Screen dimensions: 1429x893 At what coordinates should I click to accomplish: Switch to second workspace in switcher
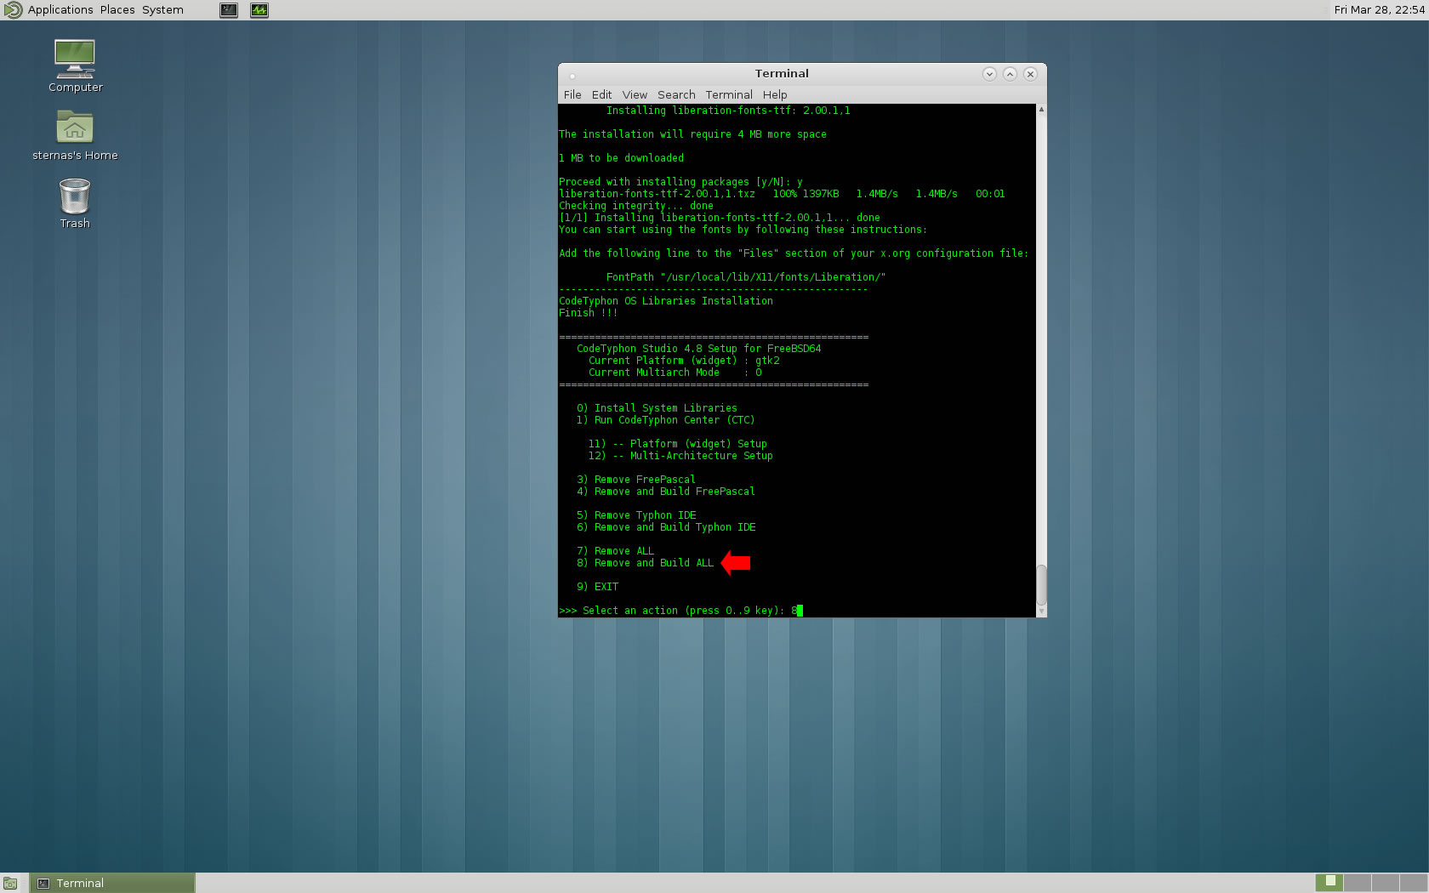pos(1358,883)
